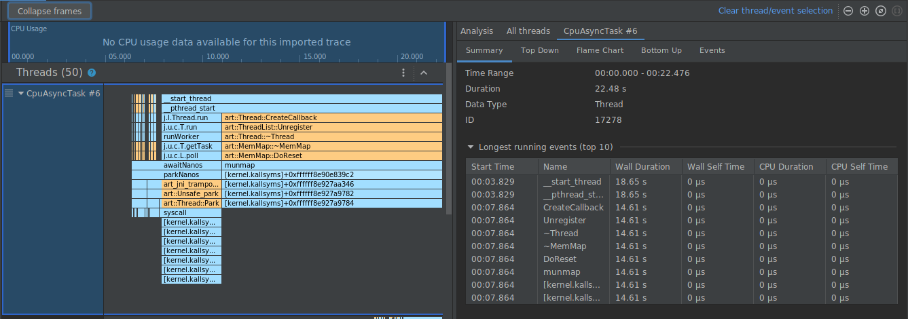Collapse the CpuAsyncTask #6 thread row
Image resolution: width=908 pixels, height=319 pixels.
pyautogui.click(x=21, y=94)
